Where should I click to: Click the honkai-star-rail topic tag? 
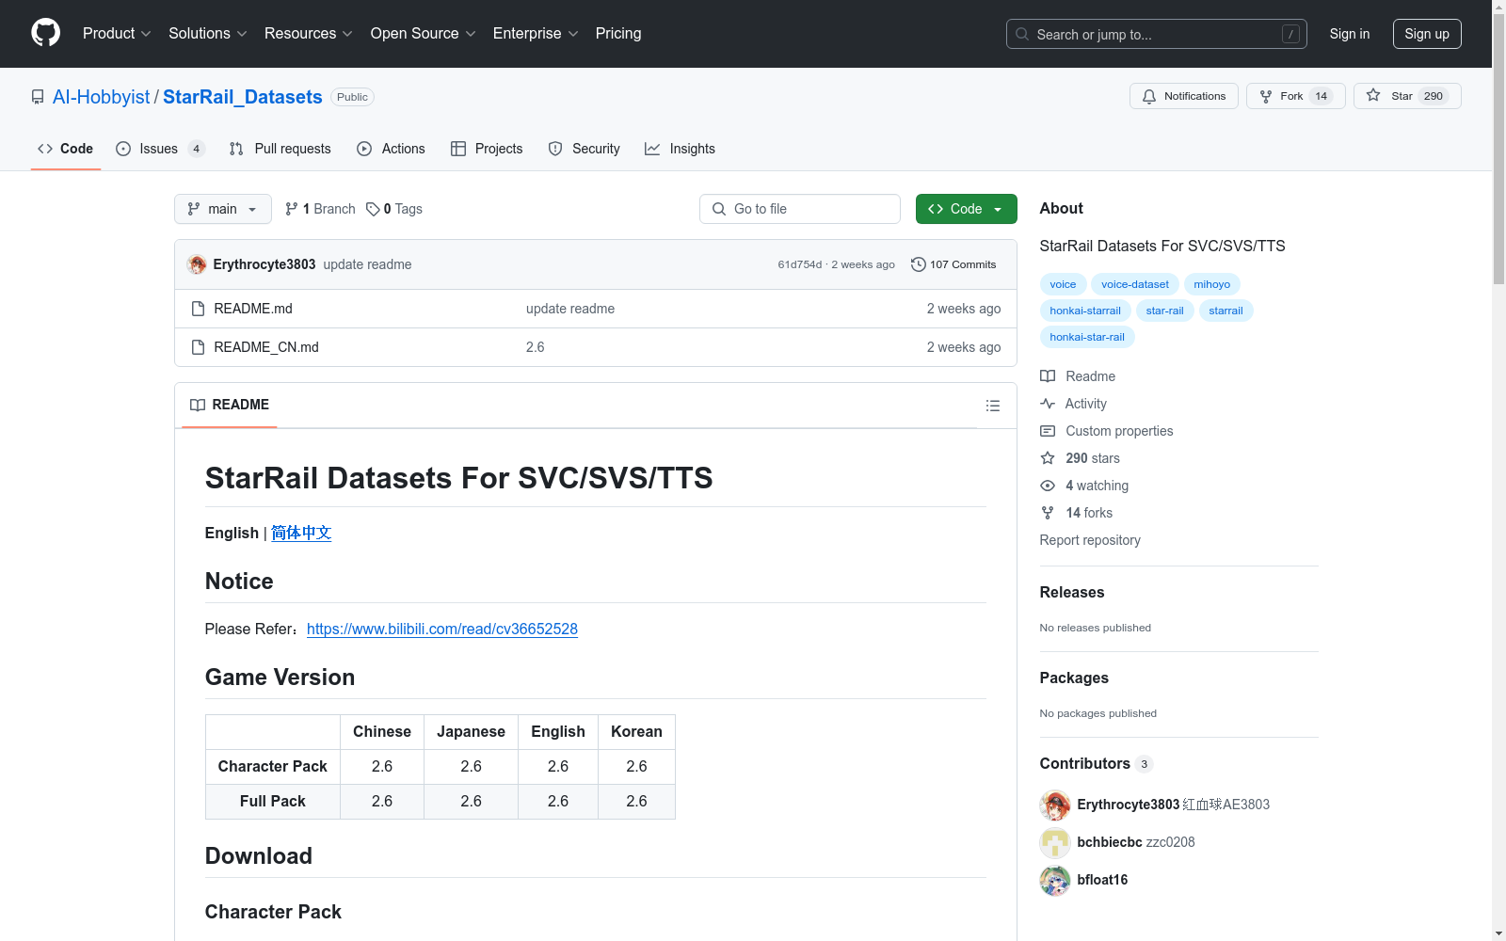coord(1087,337)
